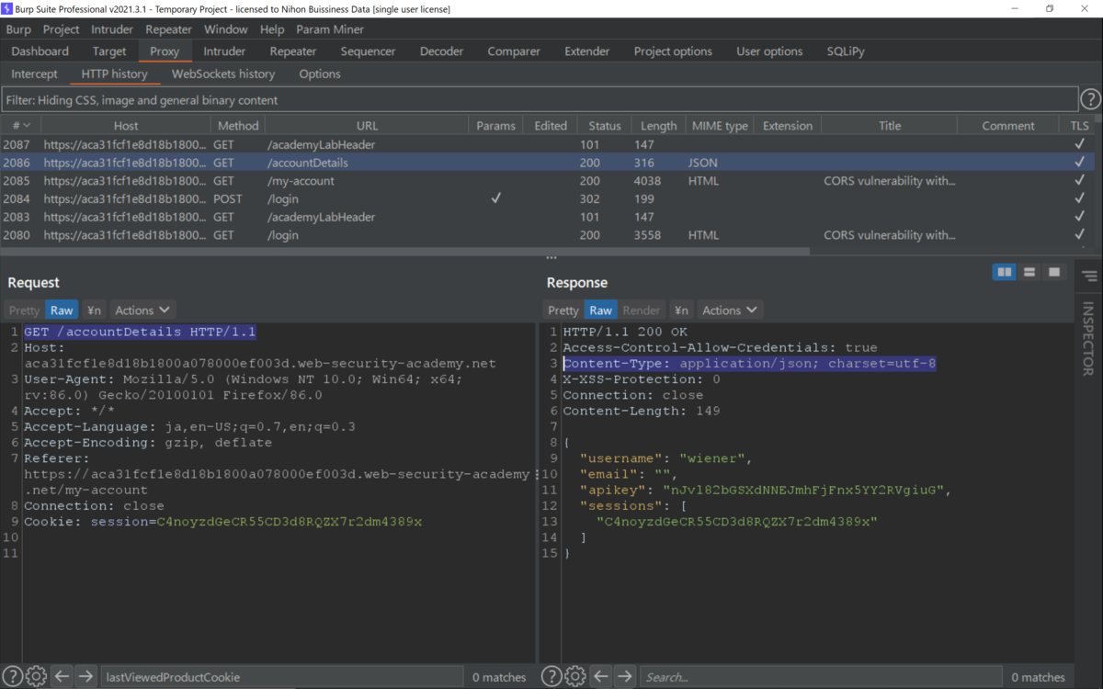
Task: Sort history by Host column header
Action: (x=126, y=126)
